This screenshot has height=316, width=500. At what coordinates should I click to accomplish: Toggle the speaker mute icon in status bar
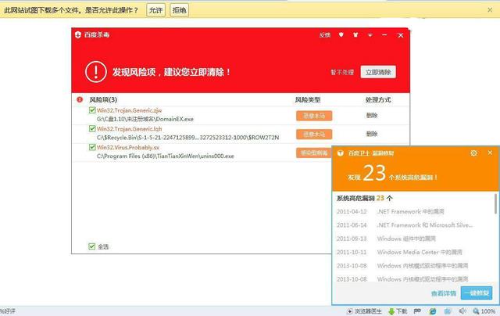pyautogui.click(x=462, y=311)
